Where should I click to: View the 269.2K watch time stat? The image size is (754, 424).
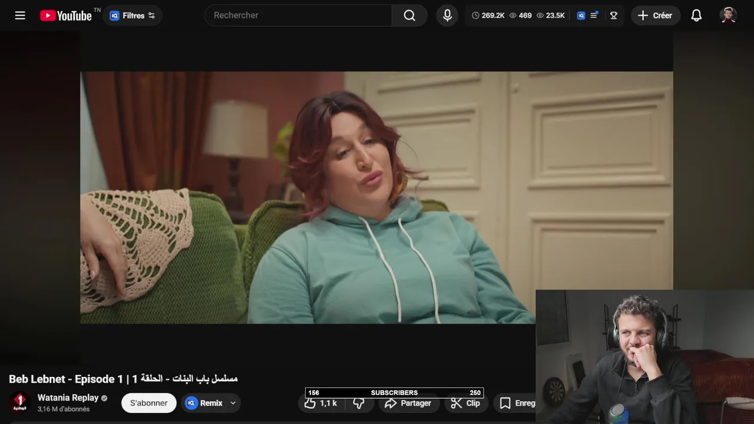tap(488, 15)
